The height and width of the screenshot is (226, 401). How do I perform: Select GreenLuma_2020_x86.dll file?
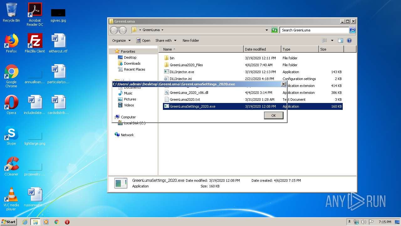(253, 93)
